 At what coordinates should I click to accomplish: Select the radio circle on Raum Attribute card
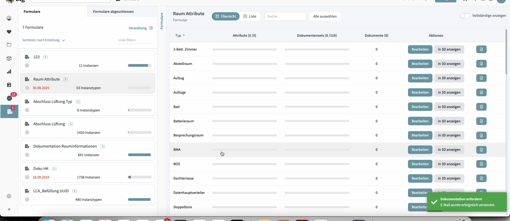click(x=27, y=88)
